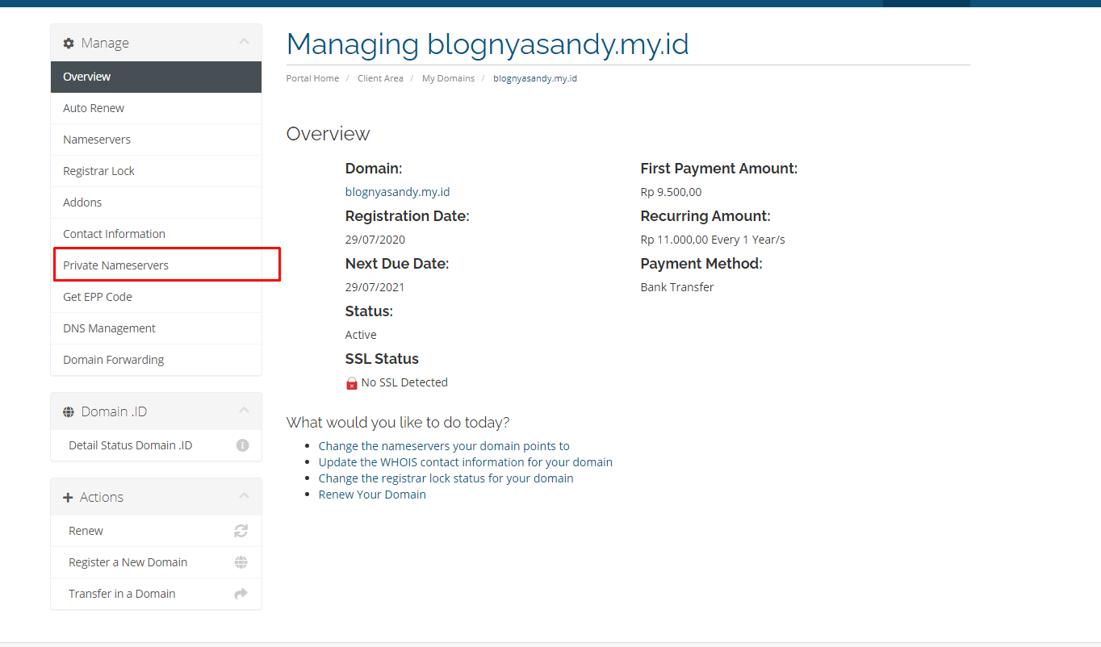
Task: Click the No SSL Detected text
Action: (404, 382)
